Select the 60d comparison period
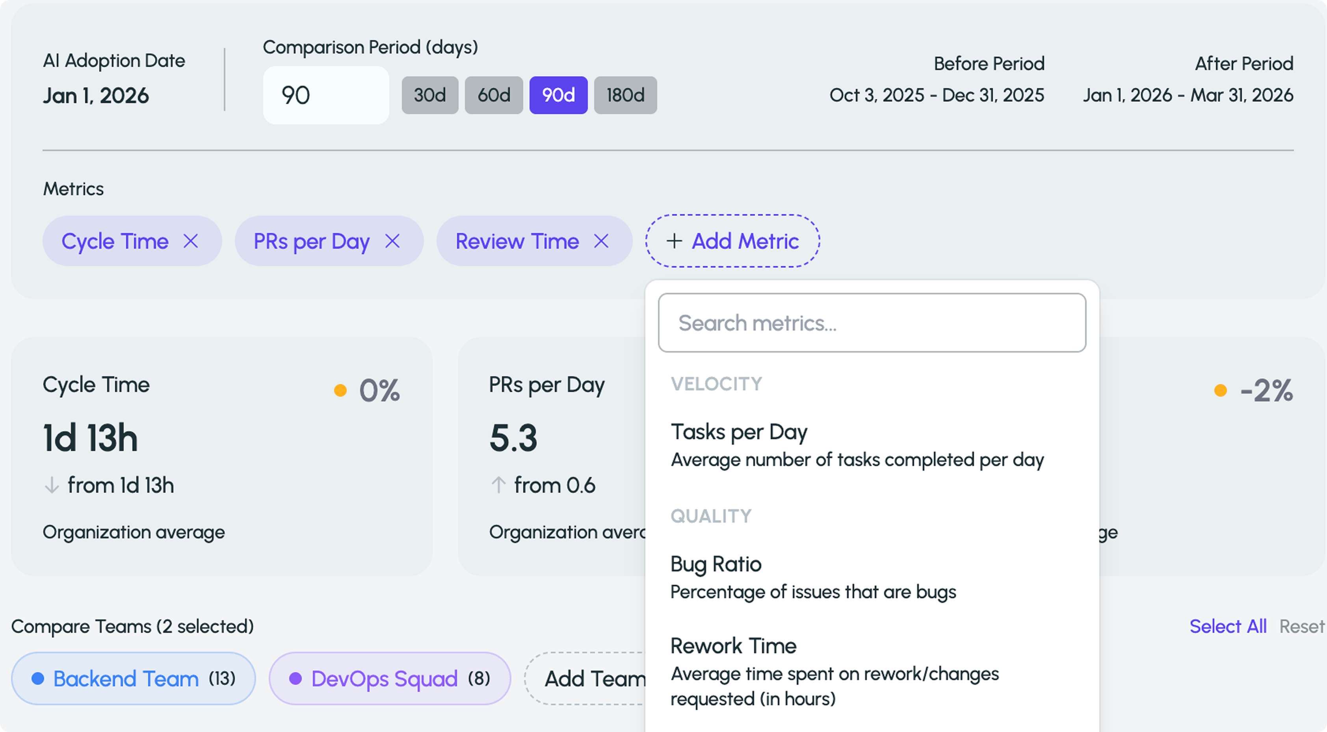1327x732 pixels. pos(494,95)
